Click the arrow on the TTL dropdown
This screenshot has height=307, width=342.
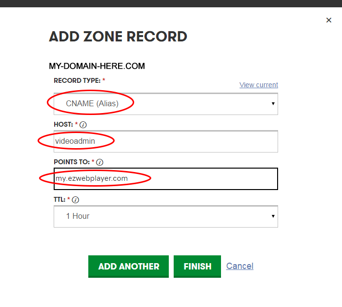click(273, 216)
